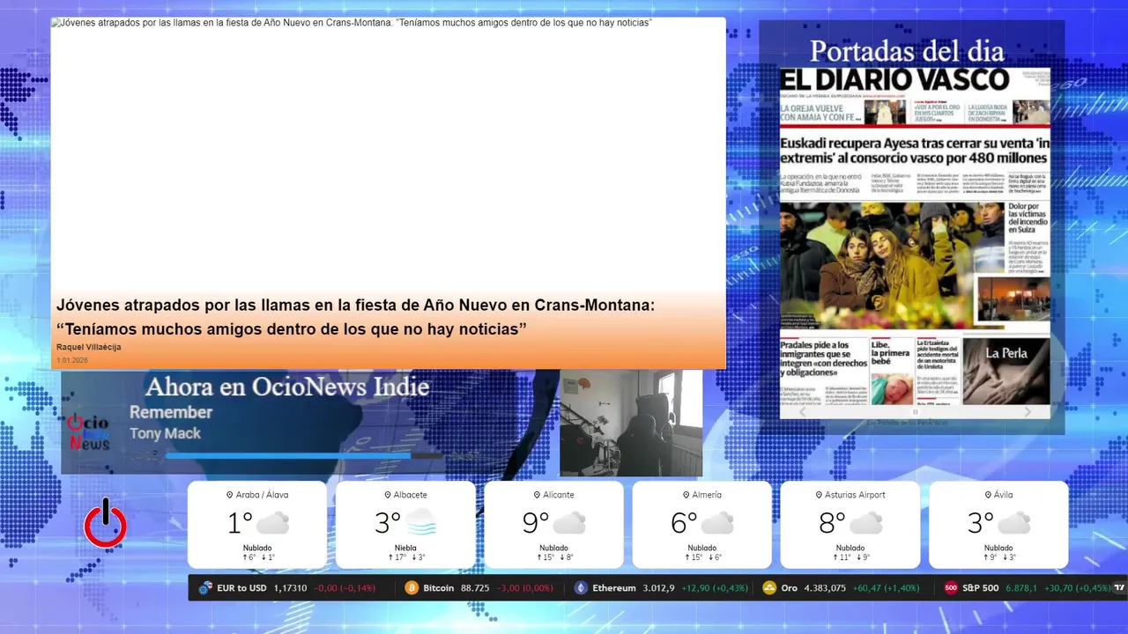
Task: Click the fog icon in the Albacete card
Action: point(420,522)
